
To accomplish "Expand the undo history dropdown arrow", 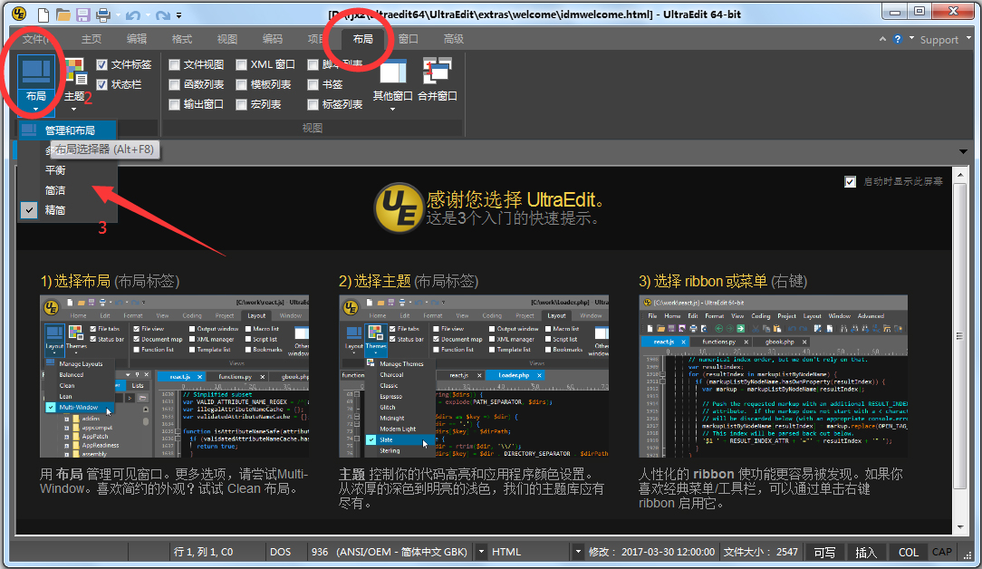I will click(x=148, y=14).
